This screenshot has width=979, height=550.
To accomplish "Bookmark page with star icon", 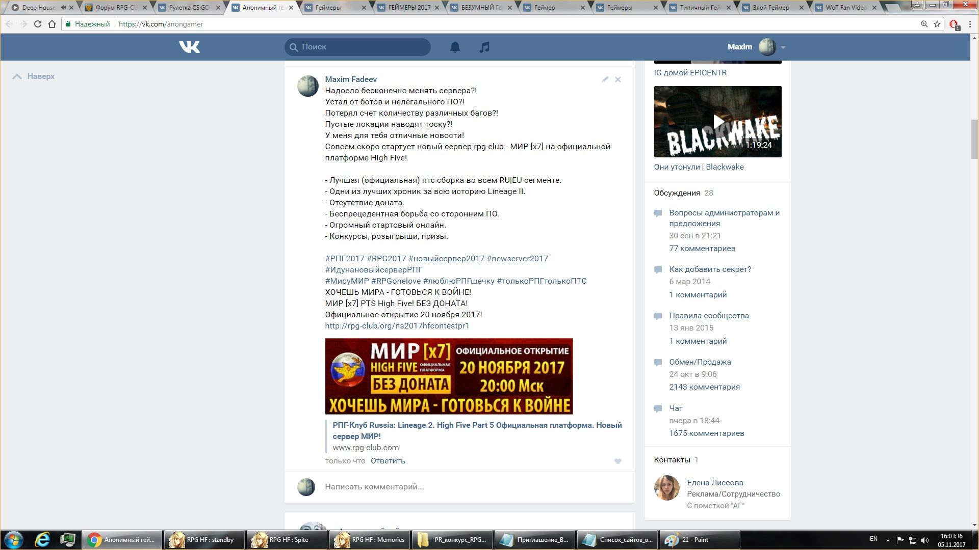I will coord(937,24).
